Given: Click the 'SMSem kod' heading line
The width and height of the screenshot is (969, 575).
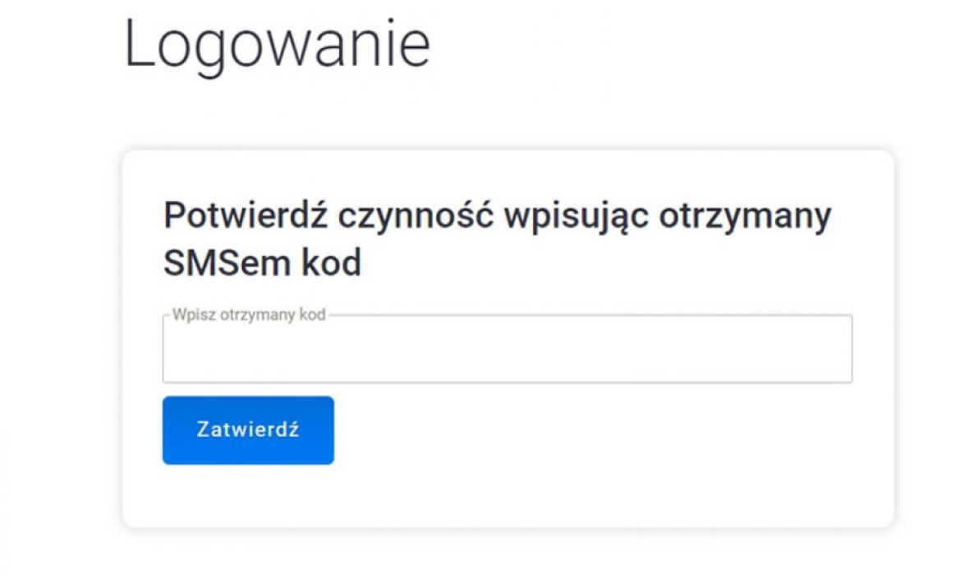Looking at the screenshot, I should coord(262,263).
